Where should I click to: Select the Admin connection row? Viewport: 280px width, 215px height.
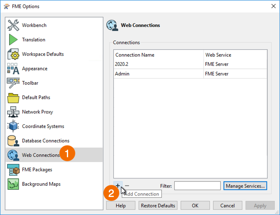158,74
